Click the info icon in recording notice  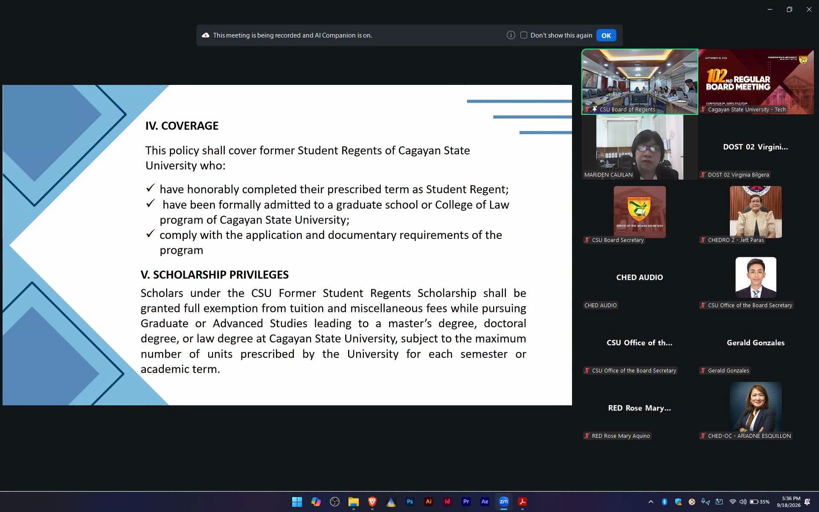(511, 35)
